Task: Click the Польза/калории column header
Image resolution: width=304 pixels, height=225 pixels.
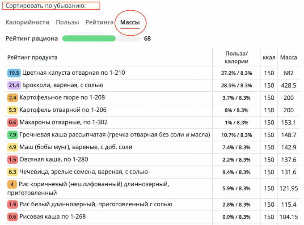Action: pyautogui.click(x=236, y=57)
